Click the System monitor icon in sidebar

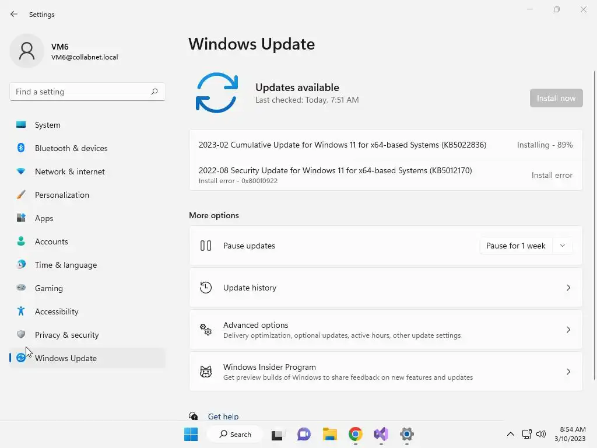pos(21,125)
